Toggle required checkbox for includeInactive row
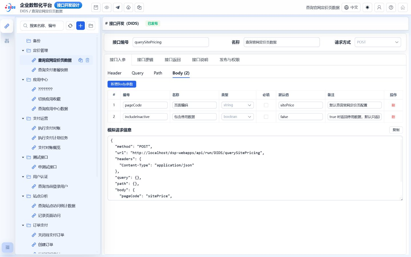 coord(266,117)
